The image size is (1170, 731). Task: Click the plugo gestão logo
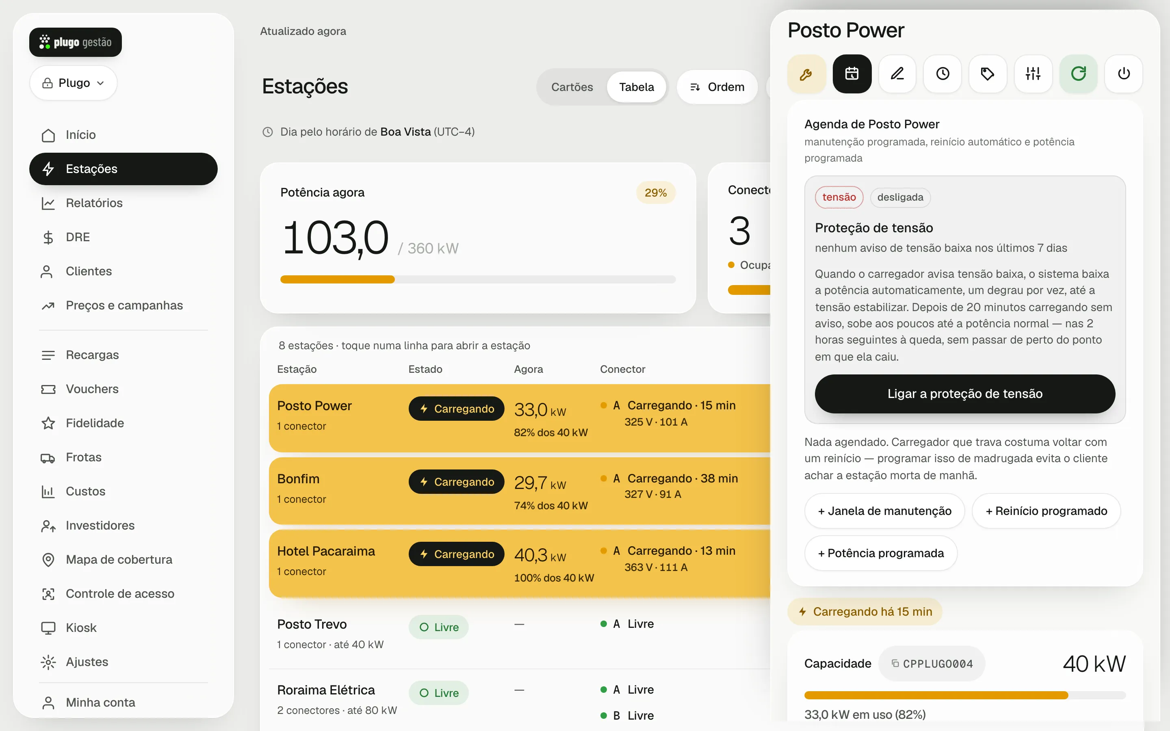(x=76, y=42)
